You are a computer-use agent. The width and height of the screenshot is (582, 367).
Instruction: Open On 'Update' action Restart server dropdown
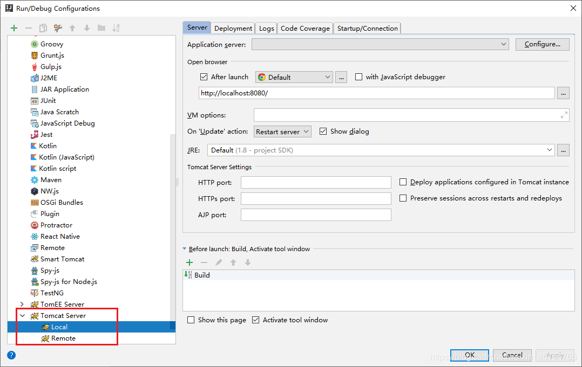point(283,131)
